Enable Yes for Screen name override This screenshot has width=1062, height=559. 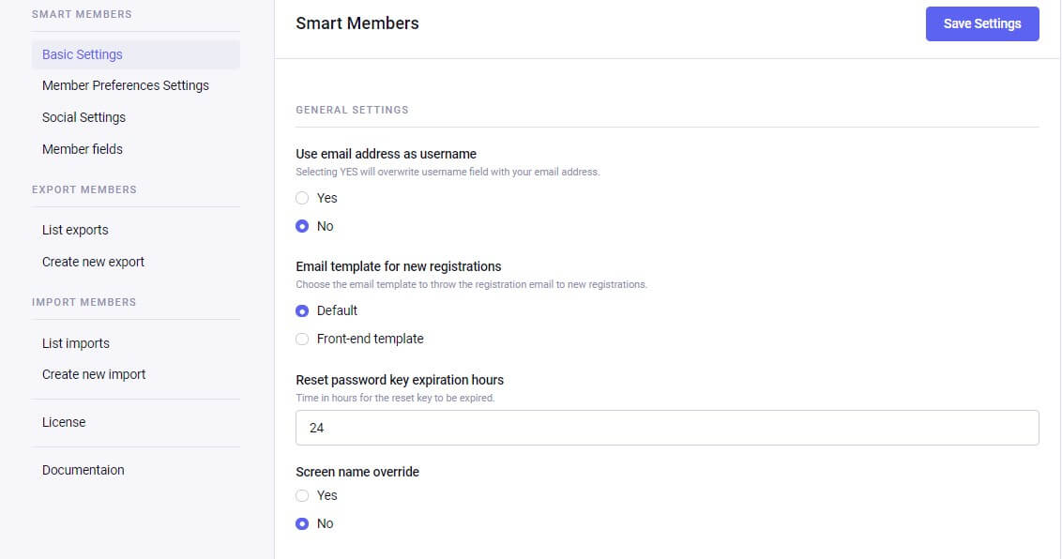point(302,495)
